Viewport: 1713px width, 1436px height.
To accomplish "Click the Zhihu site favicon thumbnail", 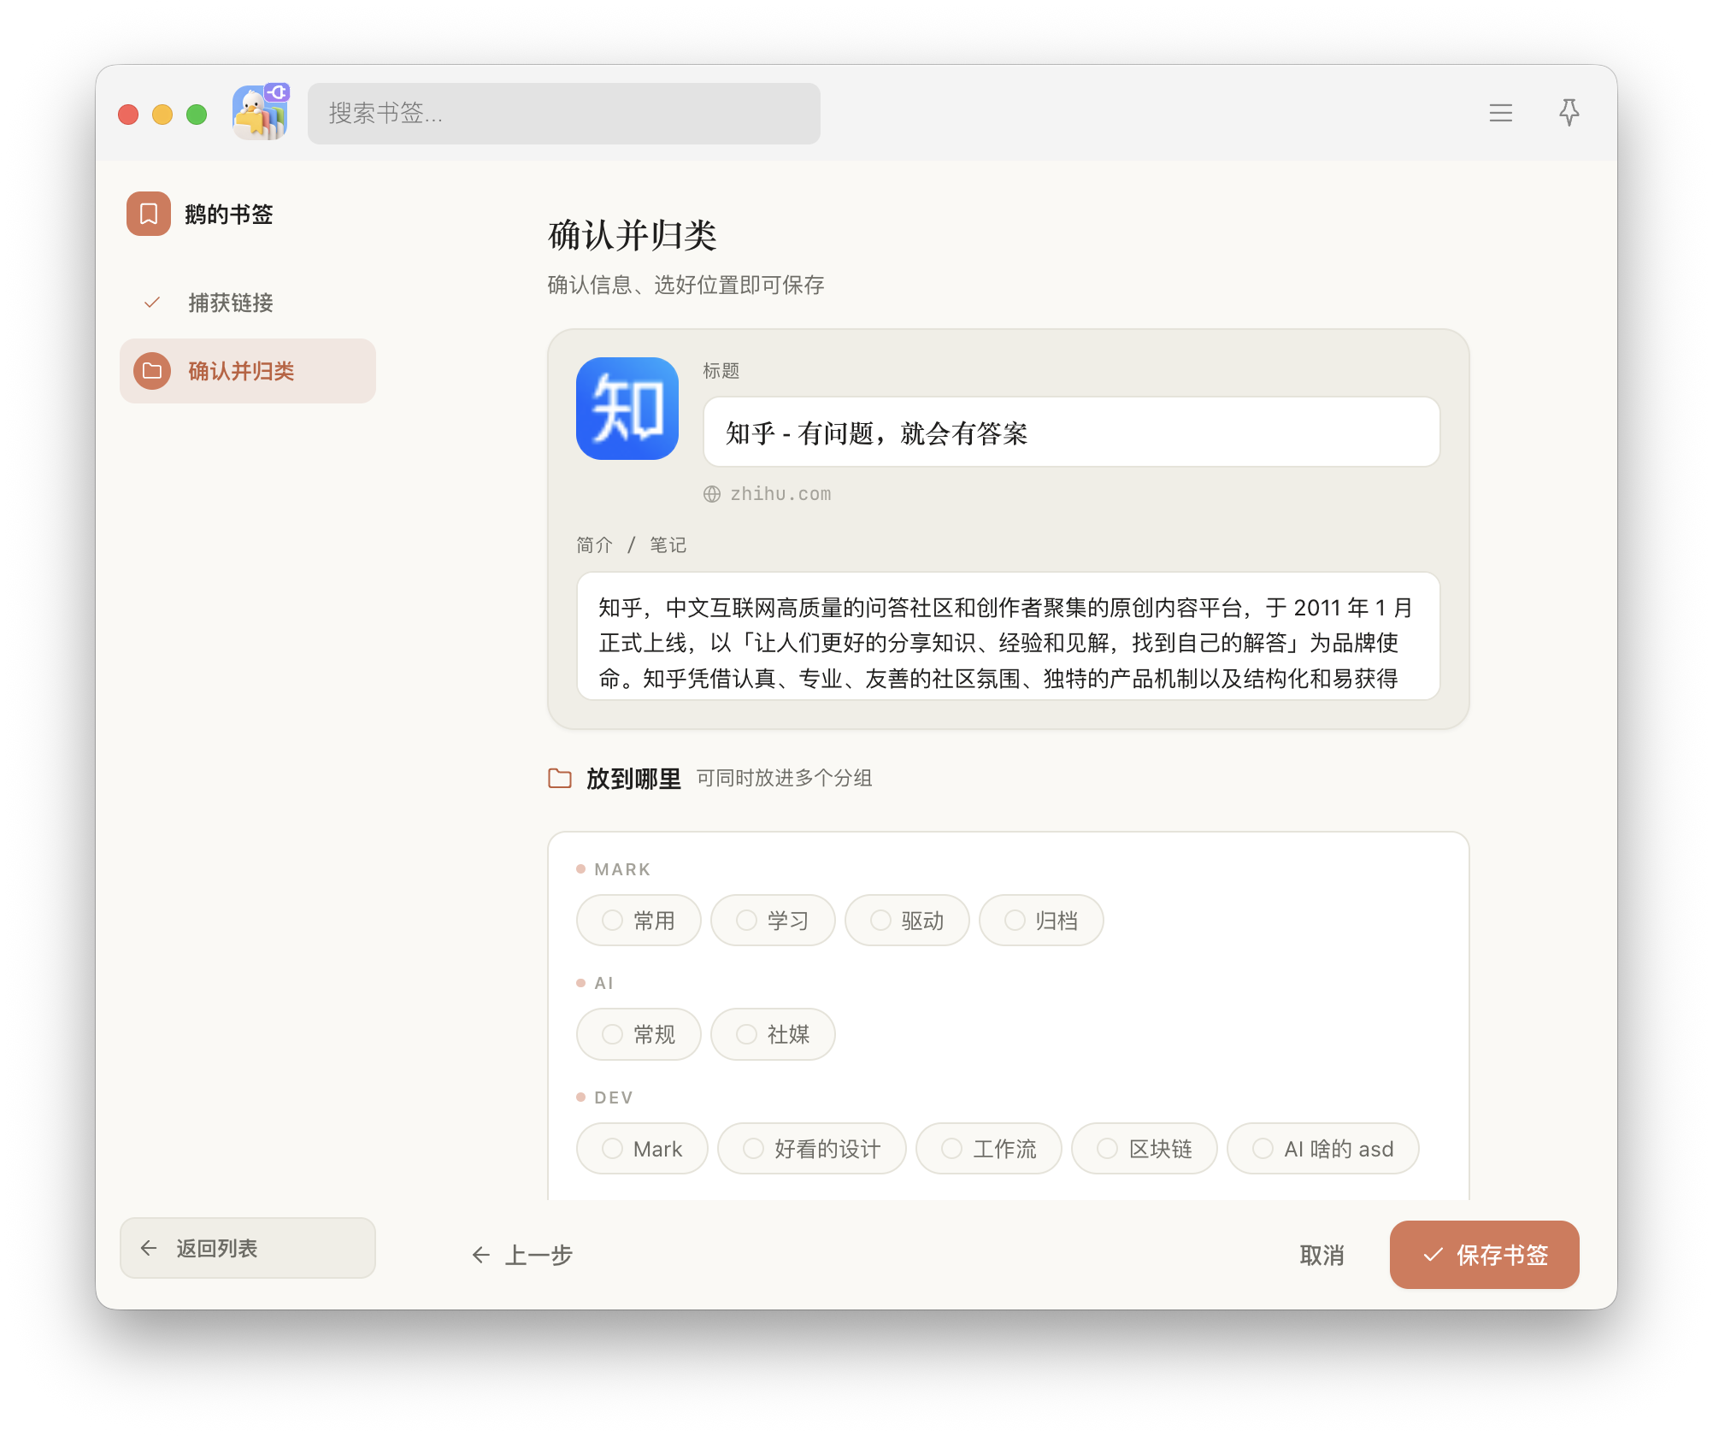I will pyautogui.click(x=627, y=409).
